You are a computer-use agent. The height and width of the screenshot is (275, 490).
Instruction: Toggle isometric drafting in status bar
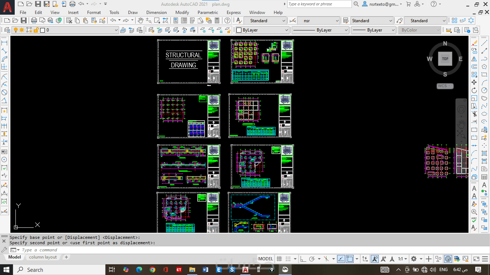tap(326, 259)
